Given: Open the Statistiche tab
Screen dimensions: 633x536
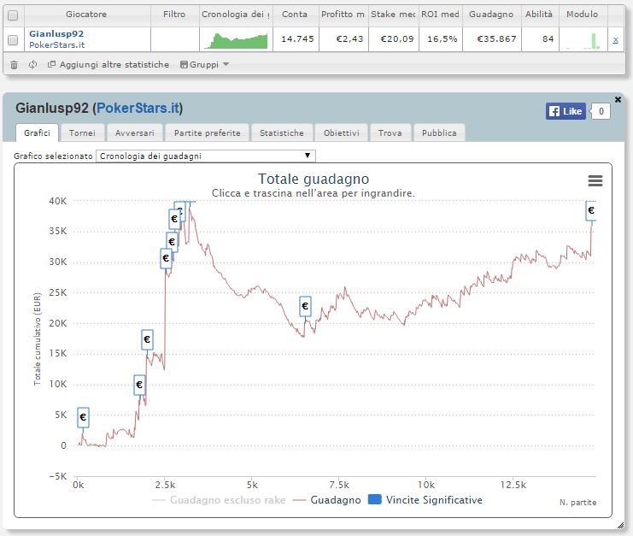Looking at the screenshot, I should point(282,133).
